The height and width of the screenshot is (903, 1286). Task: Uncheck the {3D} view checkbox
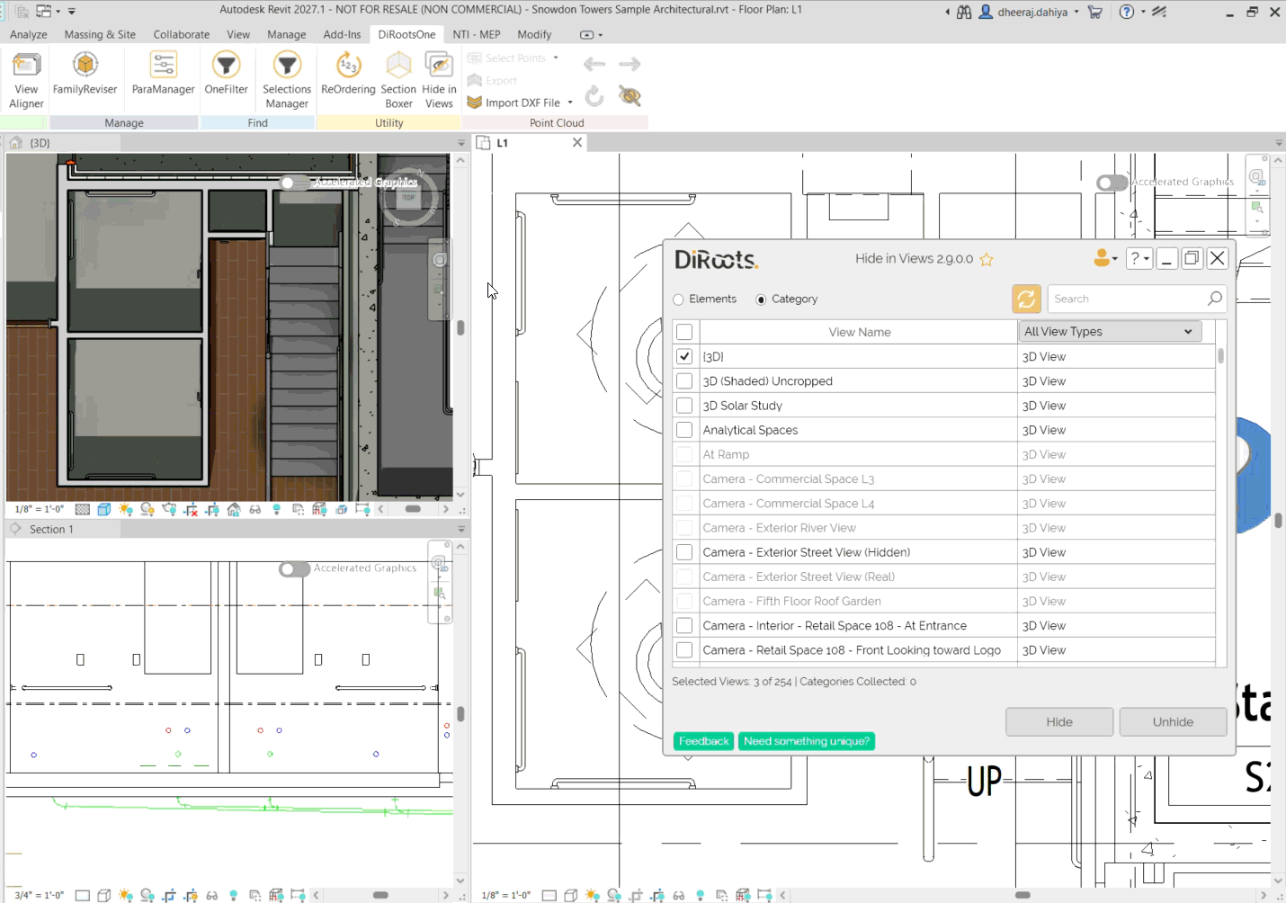click(684, 356)
